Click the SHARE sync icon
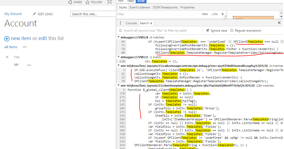Image resolution: width=284 pixels, height=149 pixels. [70, 2]
